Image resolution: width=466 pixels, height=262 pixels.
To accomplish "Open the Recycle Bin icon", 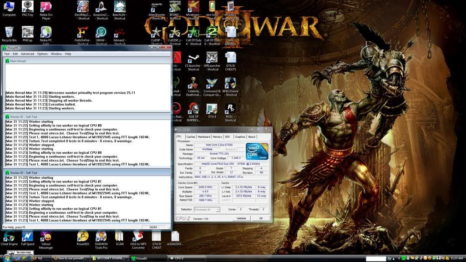I will point(9,34).
